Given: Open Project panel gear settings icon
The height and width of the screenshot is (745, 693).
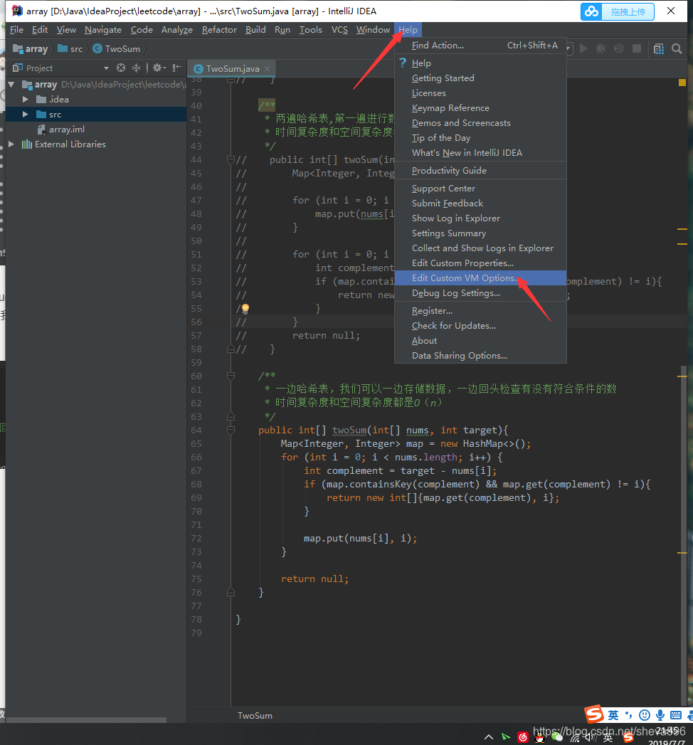Looking at the screenshot, I should coord(159,68).
